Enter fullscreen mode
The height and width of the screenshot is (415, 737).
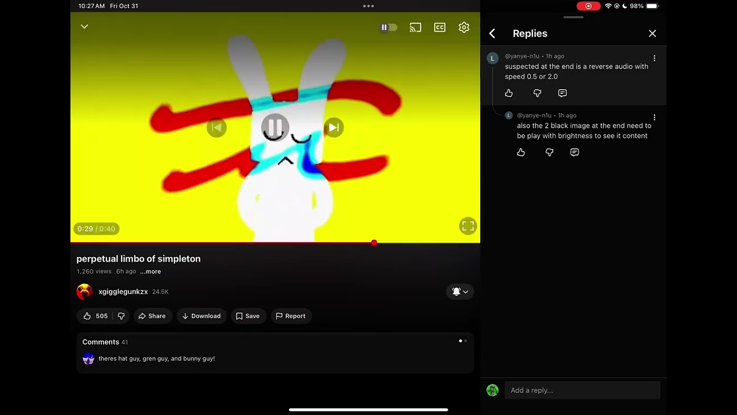pyautogui.click(x=468, y=226)
